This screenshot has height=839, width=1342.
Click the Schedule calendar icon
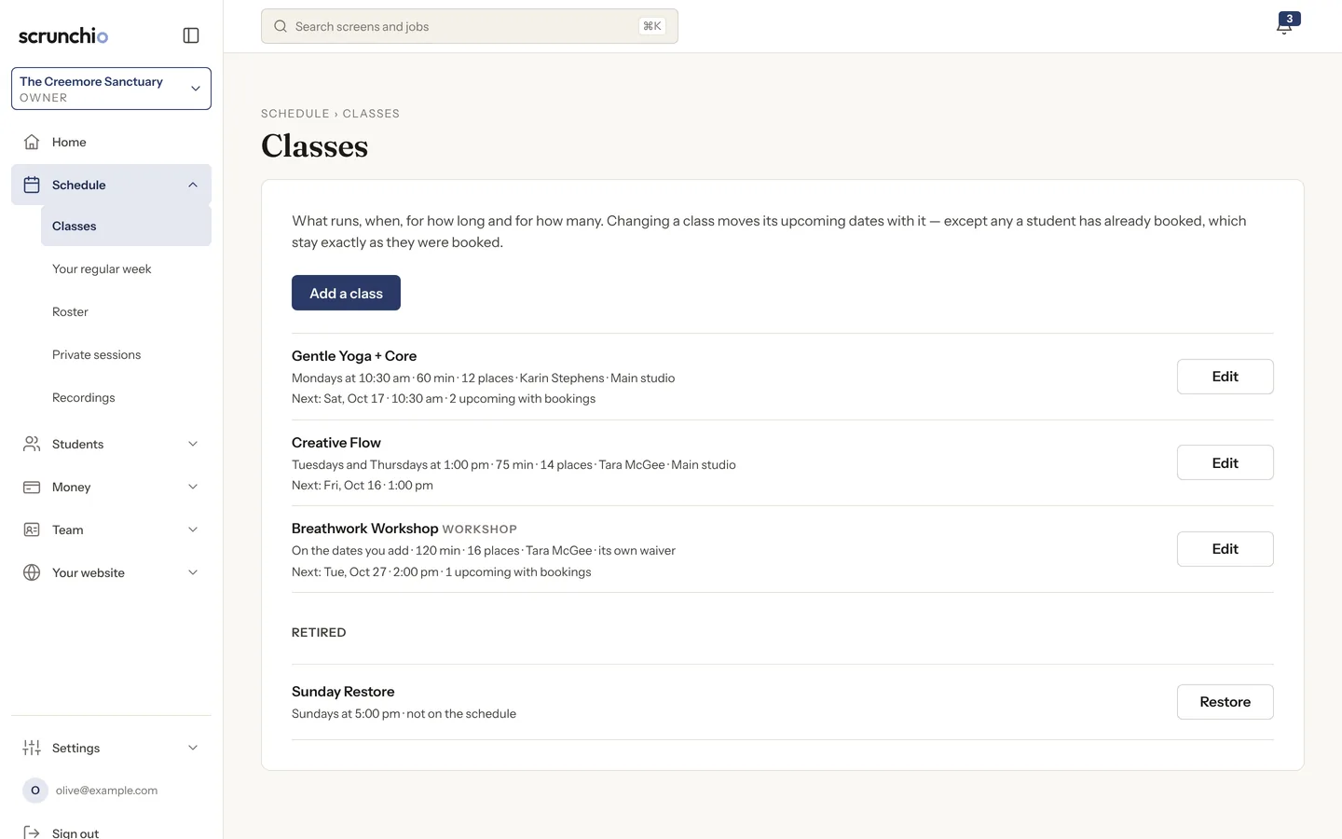pyautogui.click(x=32, y=185)
